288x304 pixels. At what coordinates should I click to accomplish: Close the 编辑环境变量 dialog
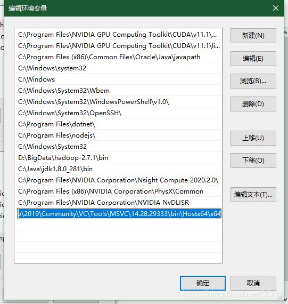click(276, 8)
